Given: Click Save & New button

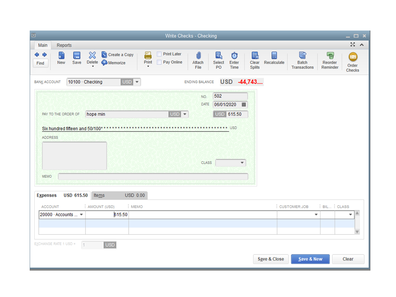Looking at the screenshot, I should [310, 259].
